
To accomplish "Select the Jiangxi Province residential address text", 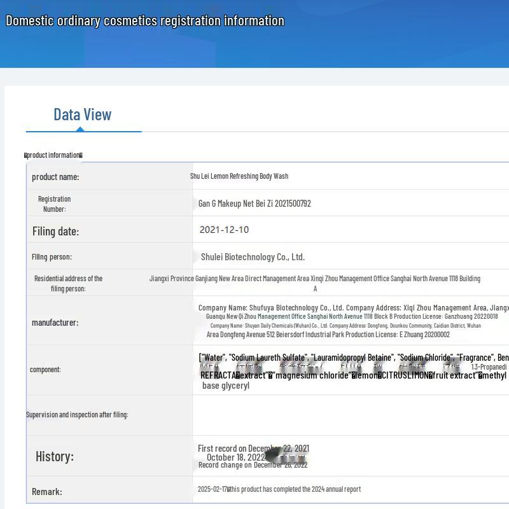I will coord(315,279).
